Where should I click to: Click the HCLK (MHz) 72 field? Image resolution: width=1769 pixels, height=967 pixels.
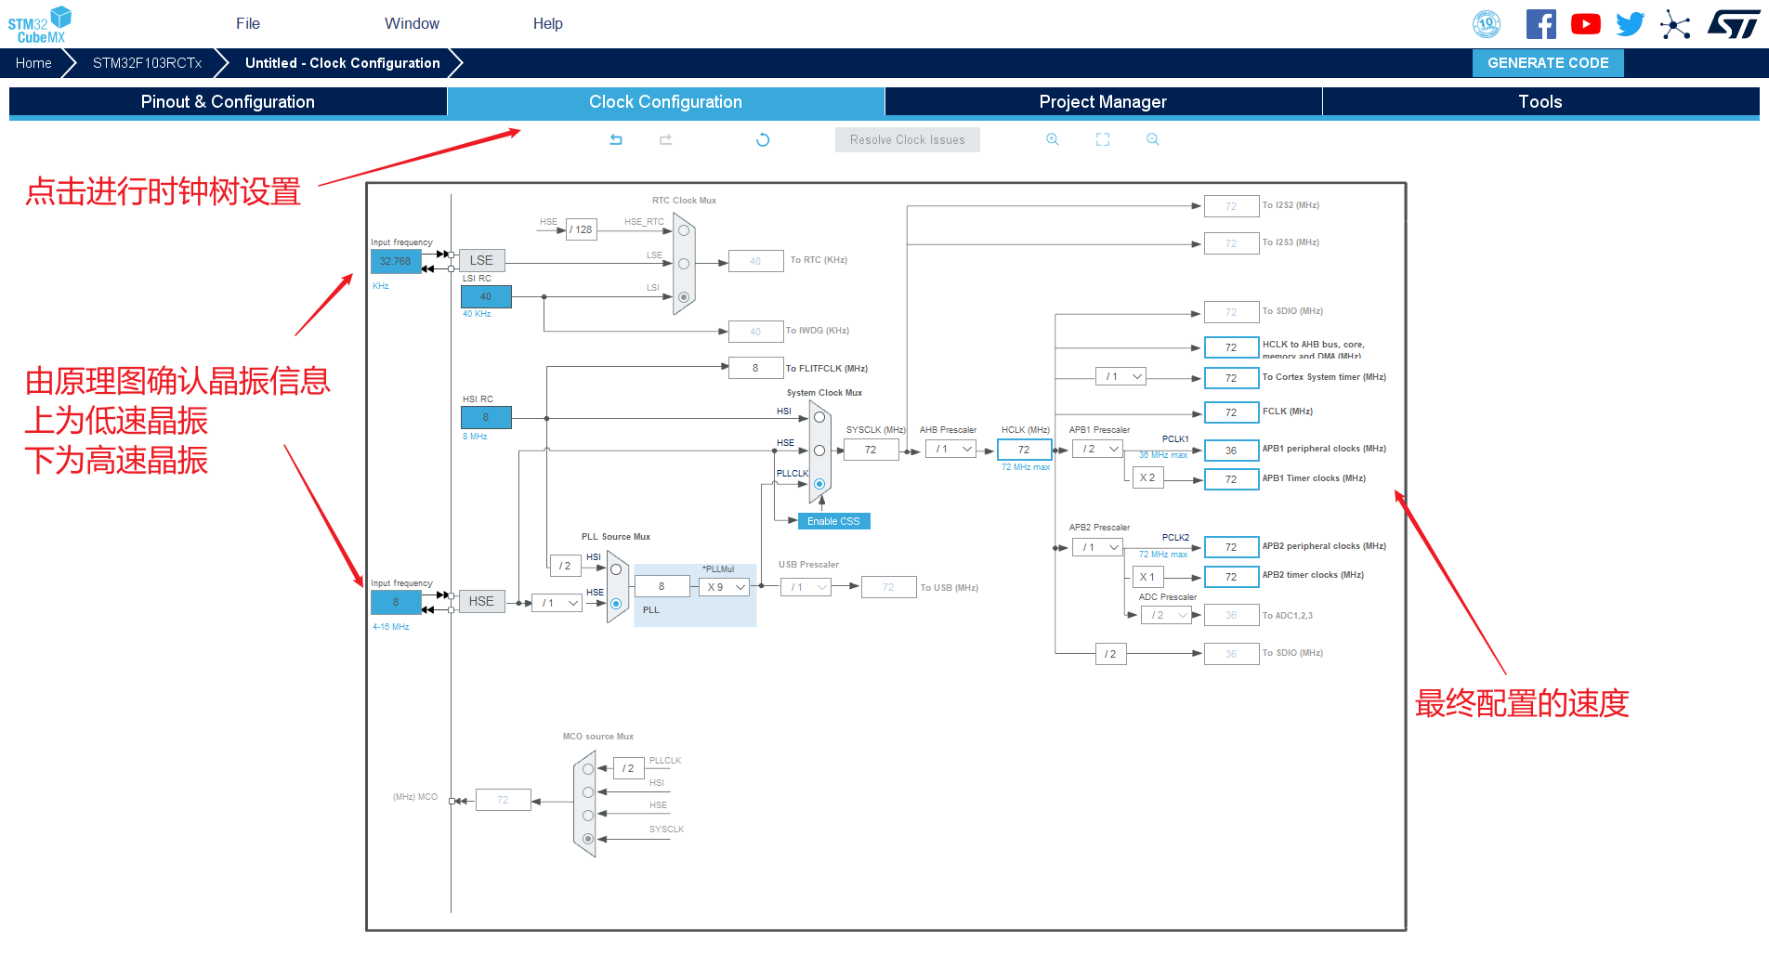(1024, 450)
